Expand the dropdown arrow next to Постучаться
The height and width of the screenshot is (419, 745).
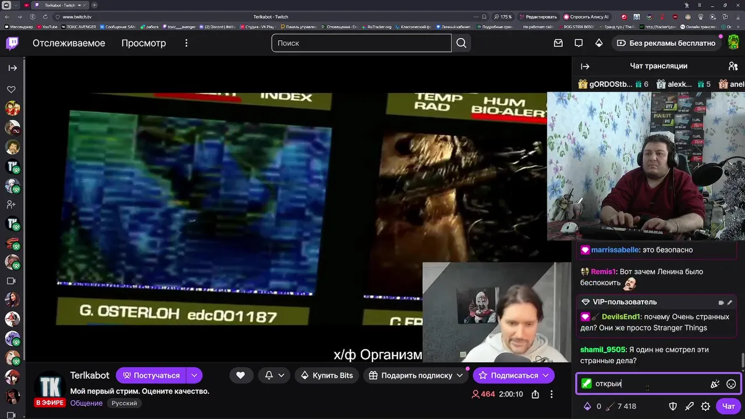[x=194, y=375]
